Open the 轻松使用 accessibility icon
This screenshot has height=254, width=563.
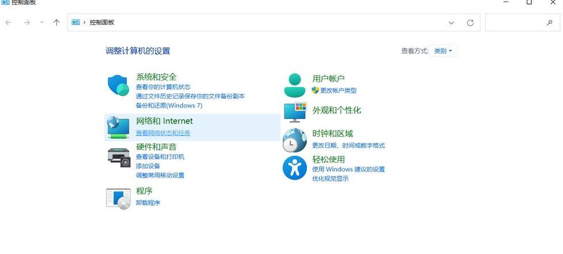click(x=294, y=168)
